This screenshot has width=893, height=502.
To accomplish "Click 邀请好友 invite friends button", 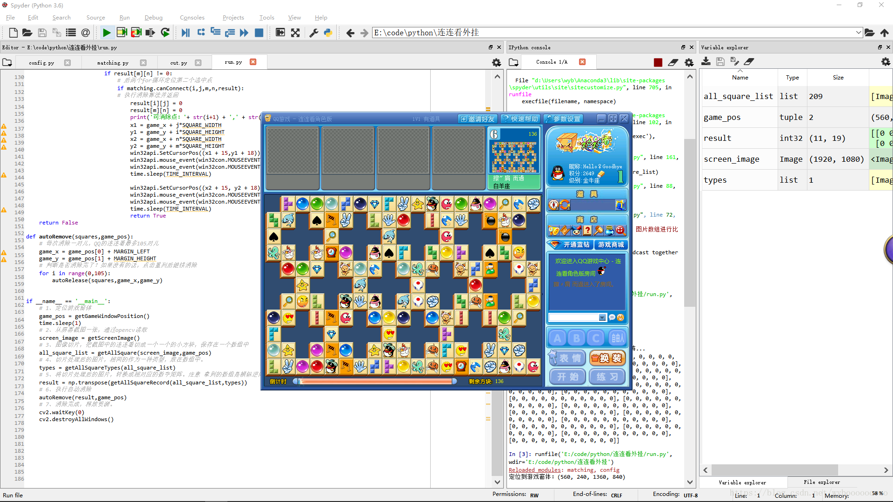I will click(x=477, y=119).
